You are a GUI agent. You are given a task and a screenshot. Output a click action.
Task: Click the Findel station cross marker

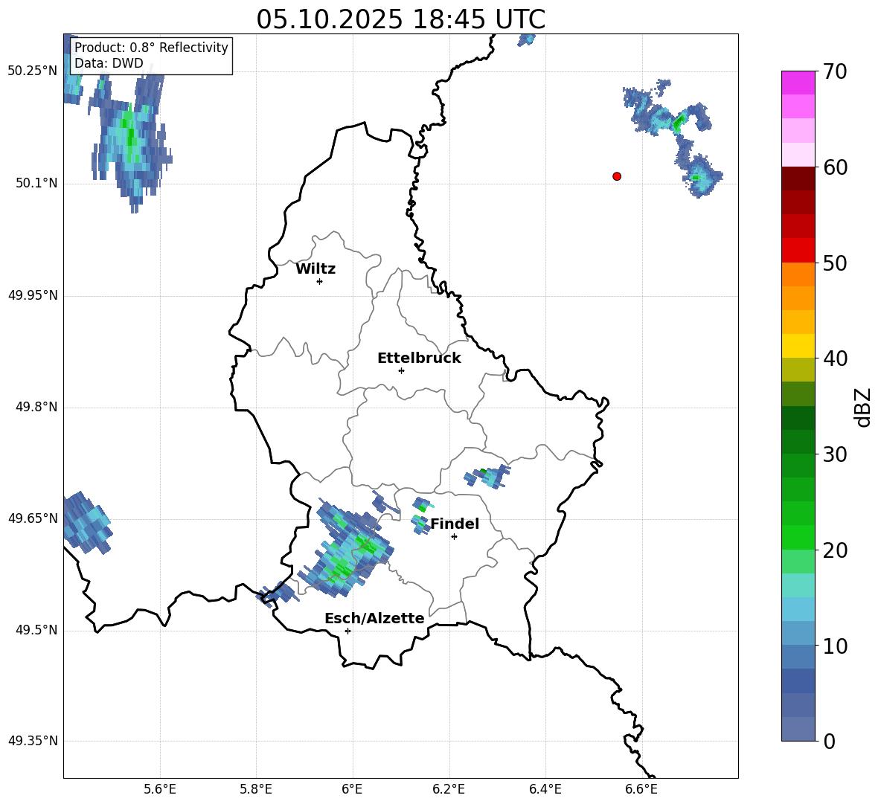point(454,537)
